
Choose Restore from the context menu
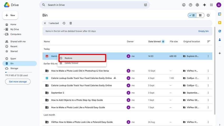point(69,58)
